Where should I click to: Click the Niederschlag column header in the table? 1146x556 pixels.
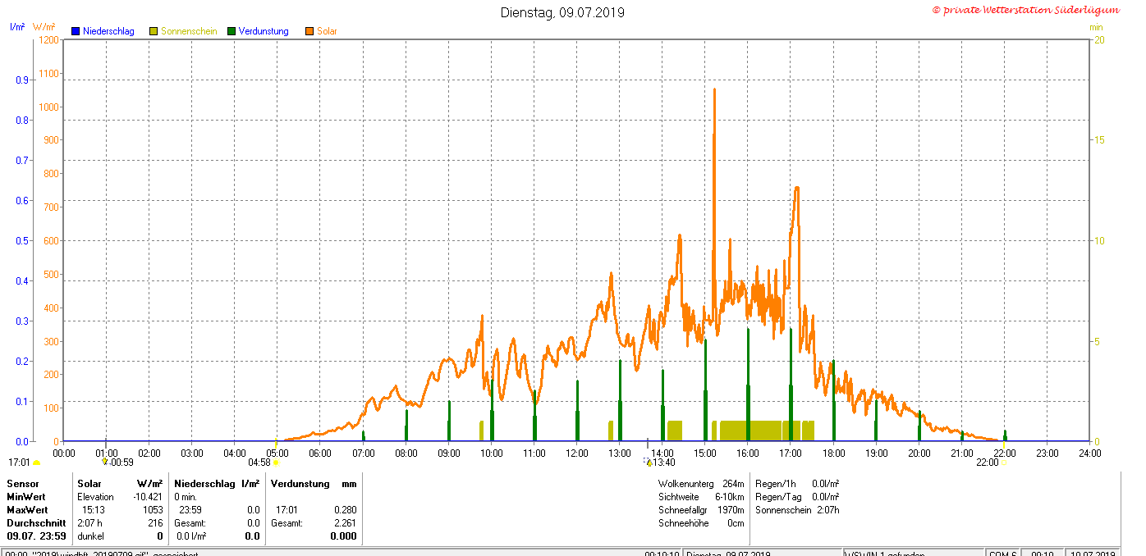[x=204, y=484]
